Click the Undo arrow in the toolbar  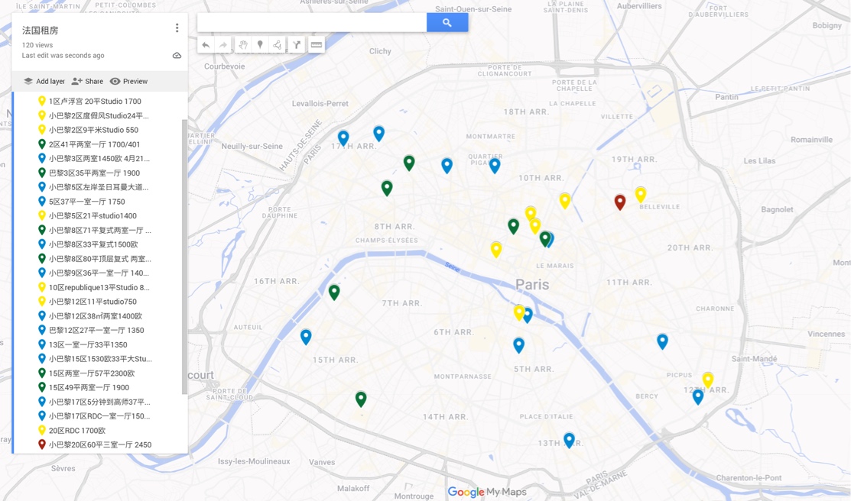(x=206, y=45)
